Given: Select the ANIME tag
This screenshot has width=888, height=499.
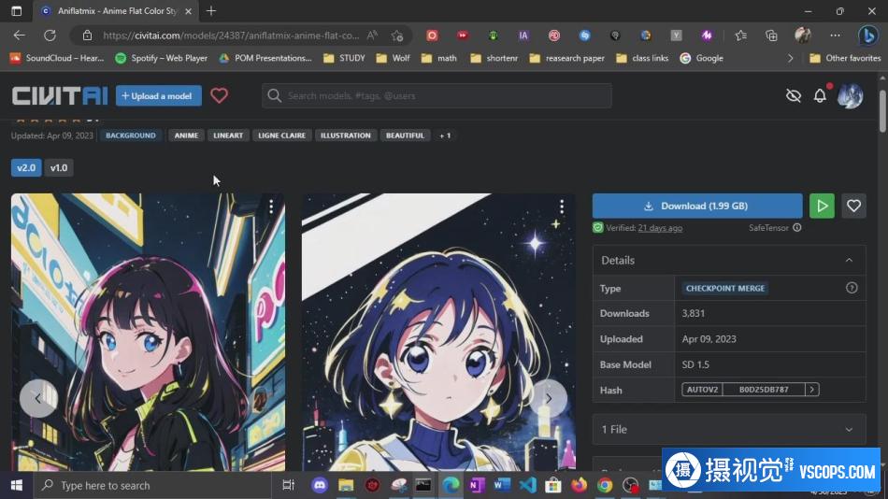Looking at the screenshot, I should point(186,135).
